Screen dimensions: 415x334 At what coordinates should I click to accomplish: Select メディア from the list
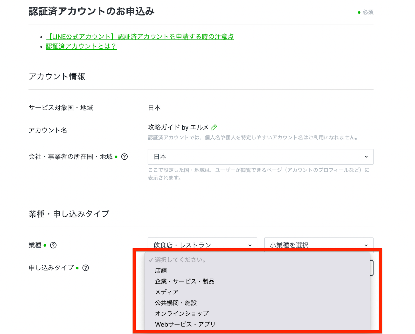click(167, 292)
